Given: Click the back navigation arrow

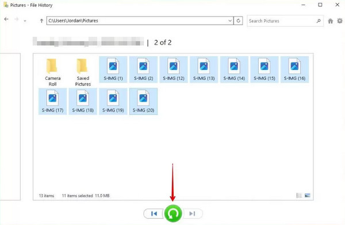Looking at the screenshot, I should pyautogui.click(x=6, y=20).
